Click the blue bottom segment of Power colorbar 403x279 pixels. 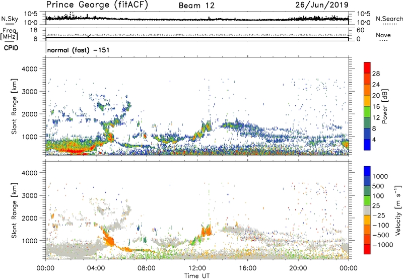[x=367, y=145]
